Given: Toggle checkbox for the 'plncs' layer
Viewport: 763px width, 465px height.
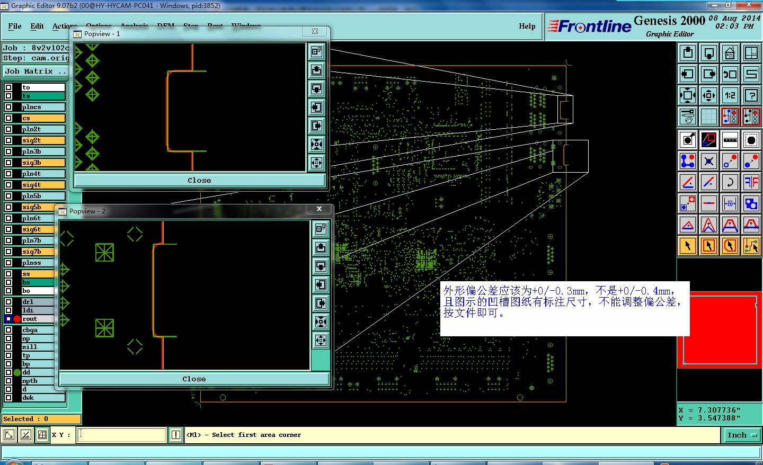Looking at the screenshot, I should click(8, 107).
